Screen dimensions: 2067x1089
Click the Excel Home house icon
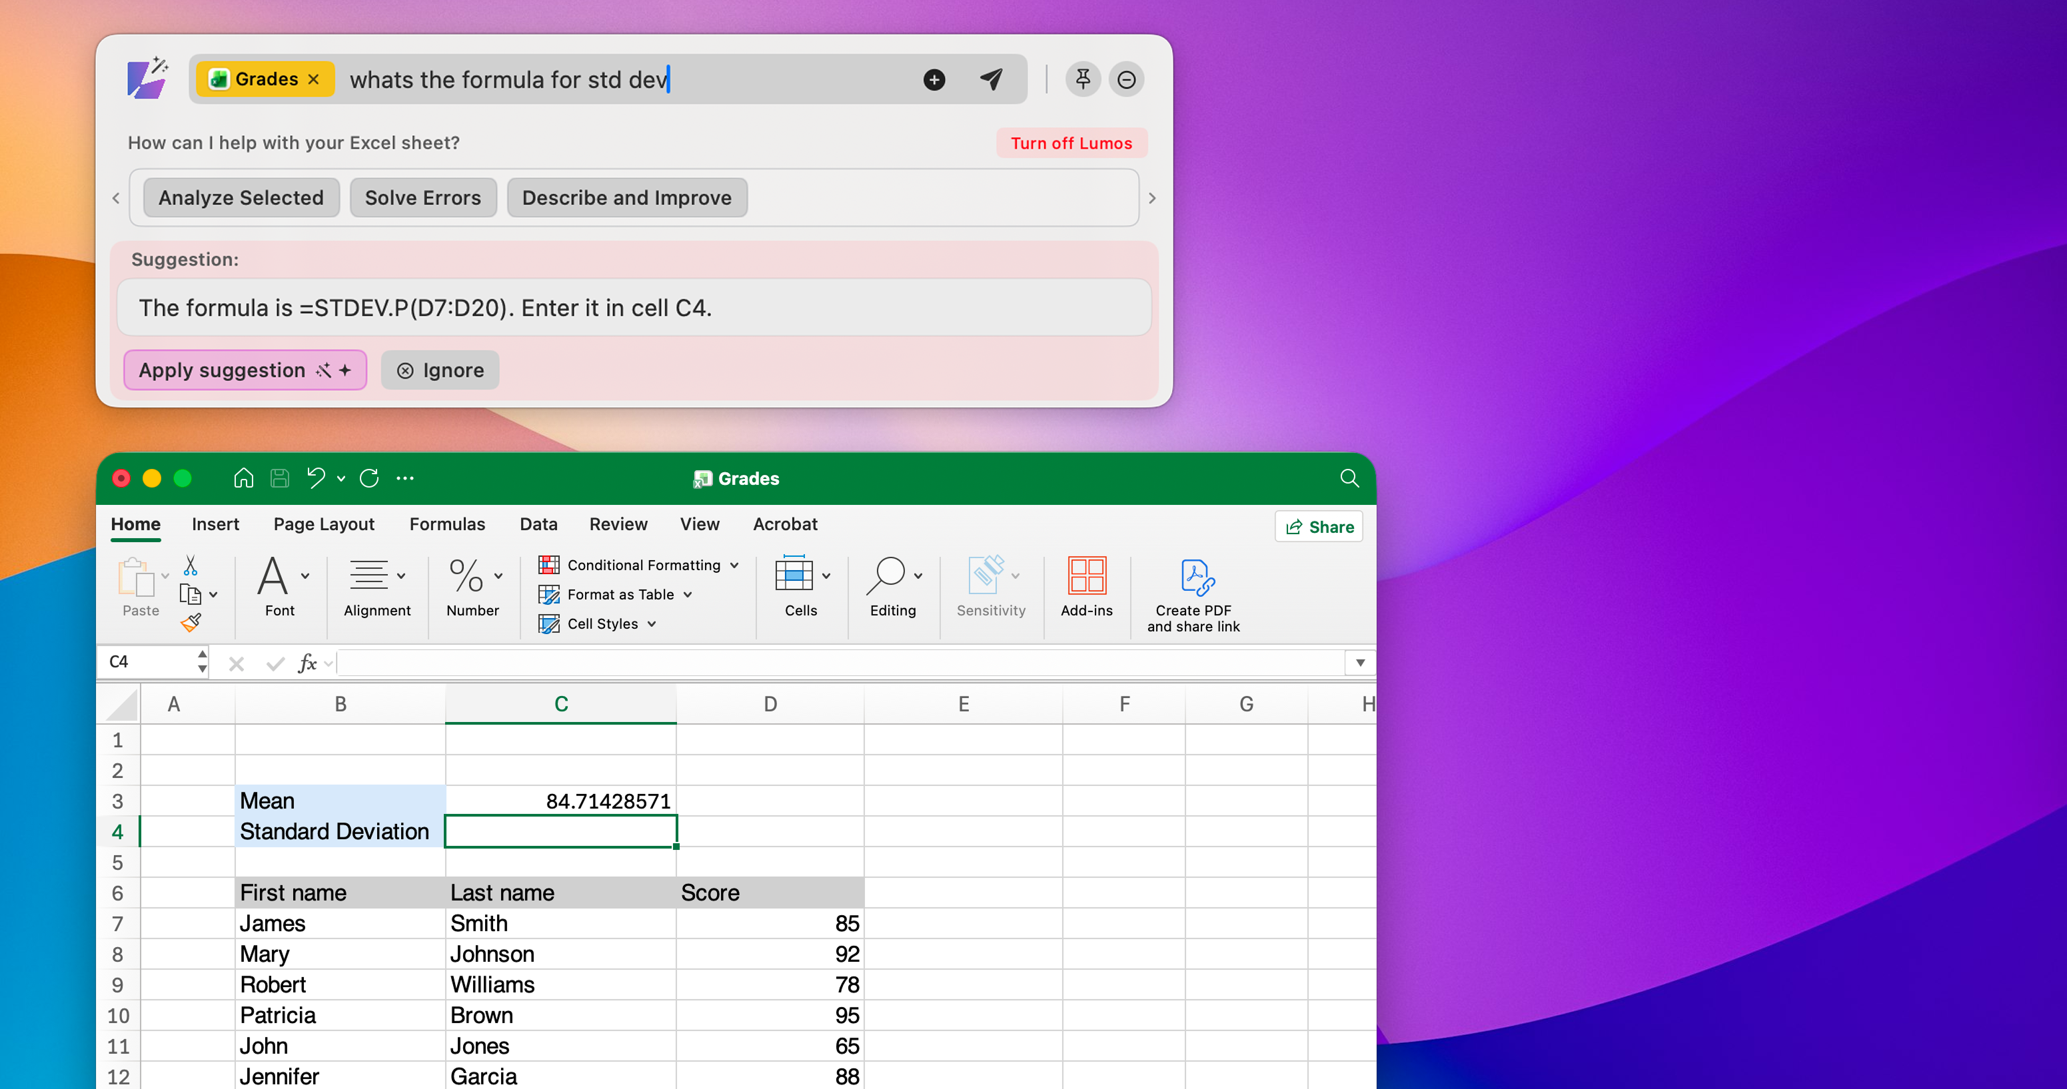pos(243,479)
